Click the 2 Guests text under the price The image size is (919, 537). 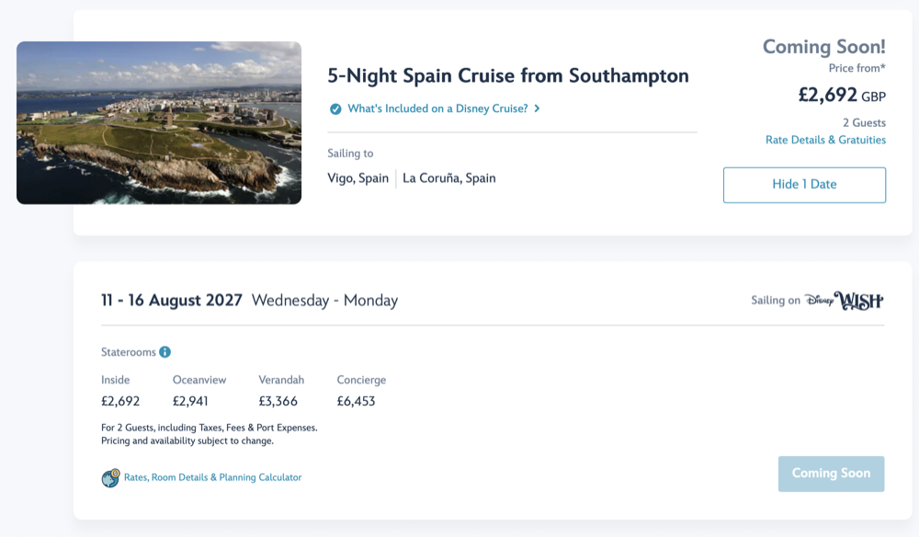864,122
